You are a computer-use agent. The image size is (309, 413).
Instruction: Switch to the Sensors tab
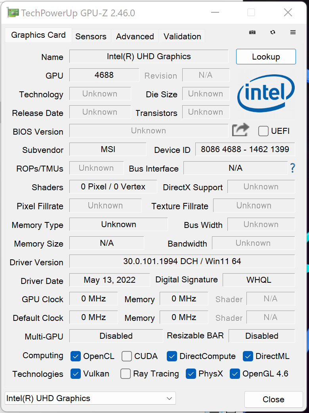(91, 37)
